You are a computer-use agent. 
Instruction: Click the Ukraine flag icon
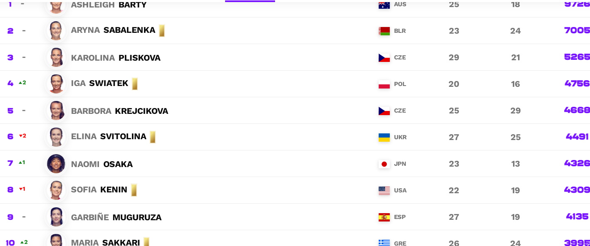click(384, 137)
